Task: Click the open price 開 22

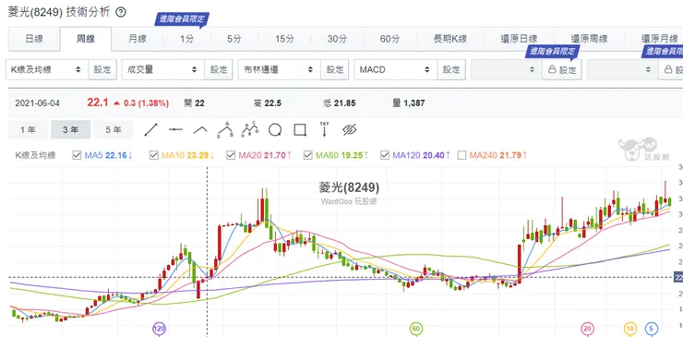Action: coord(194,103)
